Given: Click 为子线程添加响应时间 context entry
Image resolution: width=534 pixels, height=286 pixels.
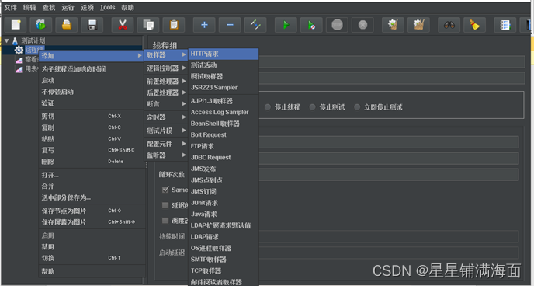Looking at the screenshot, I should [x=92, y=69].
